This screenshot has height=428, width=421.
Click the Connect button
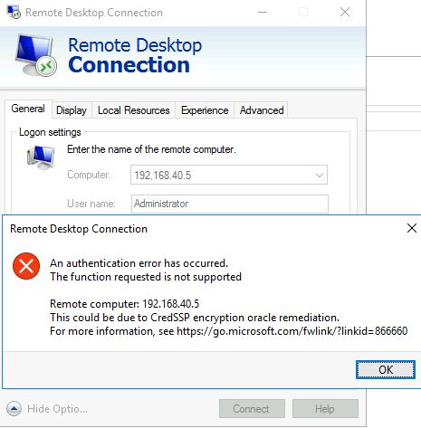pos(252,409)
